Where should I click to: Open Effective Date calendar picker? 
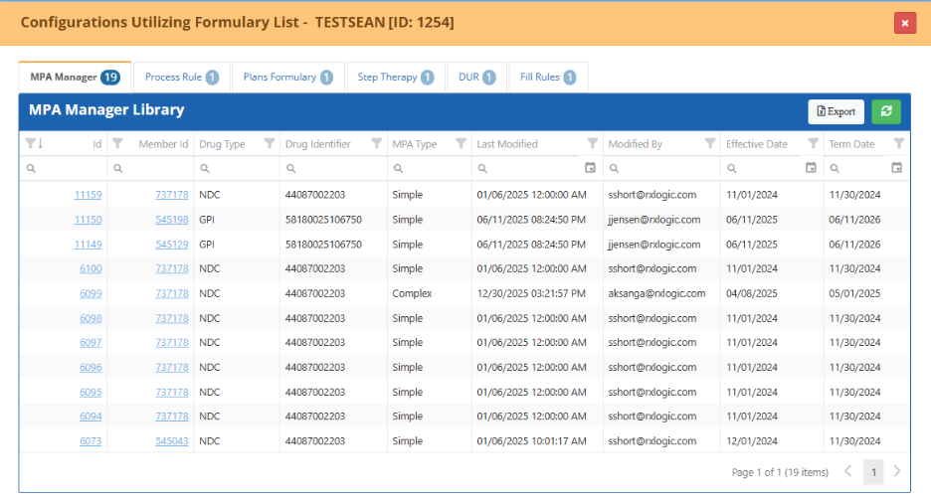tap(811, 169)
